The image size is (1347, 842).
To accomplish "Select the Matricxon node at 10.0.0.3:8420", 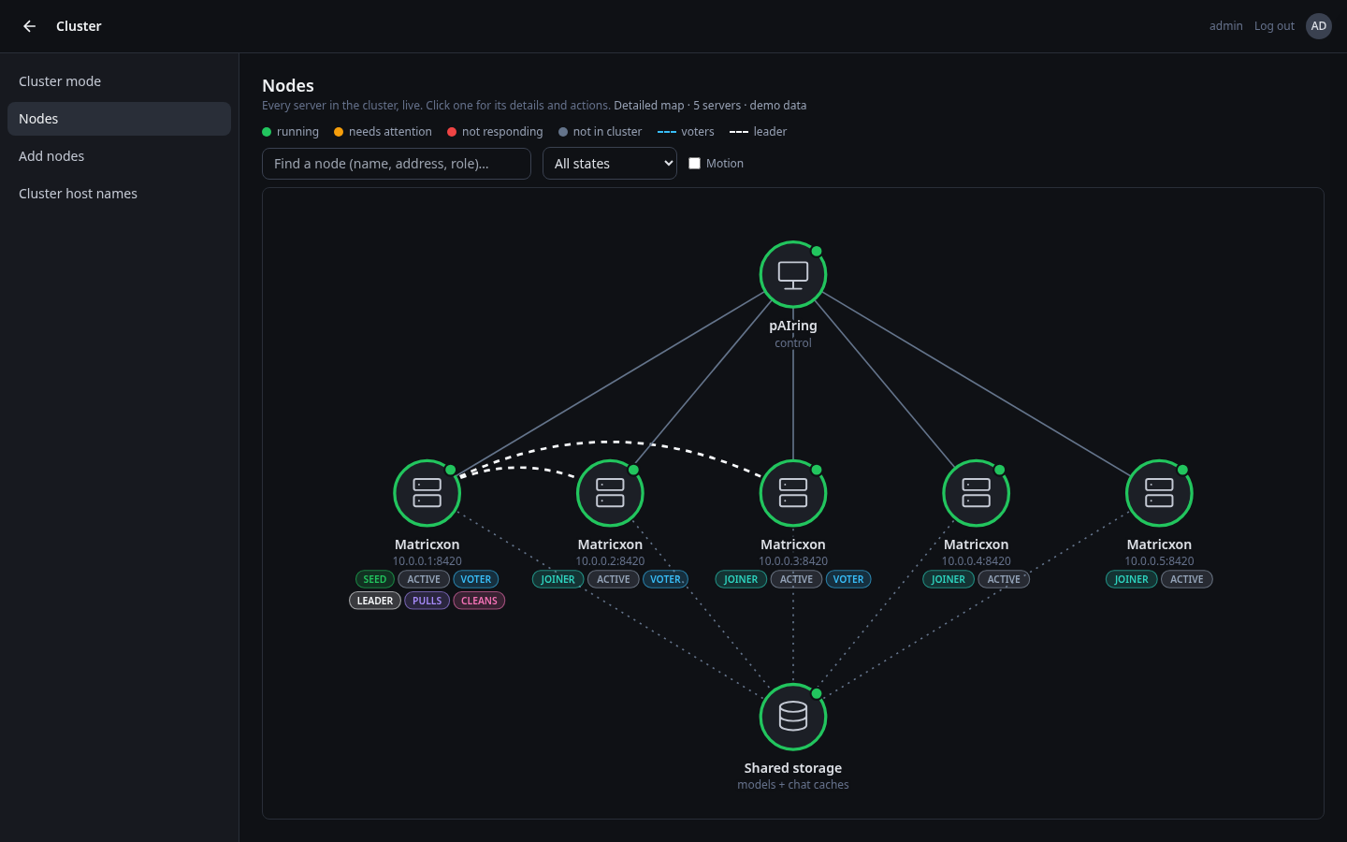I will (793, 493).
